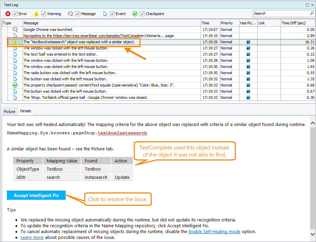Click inside the Search field

click(x=282, y=13)
